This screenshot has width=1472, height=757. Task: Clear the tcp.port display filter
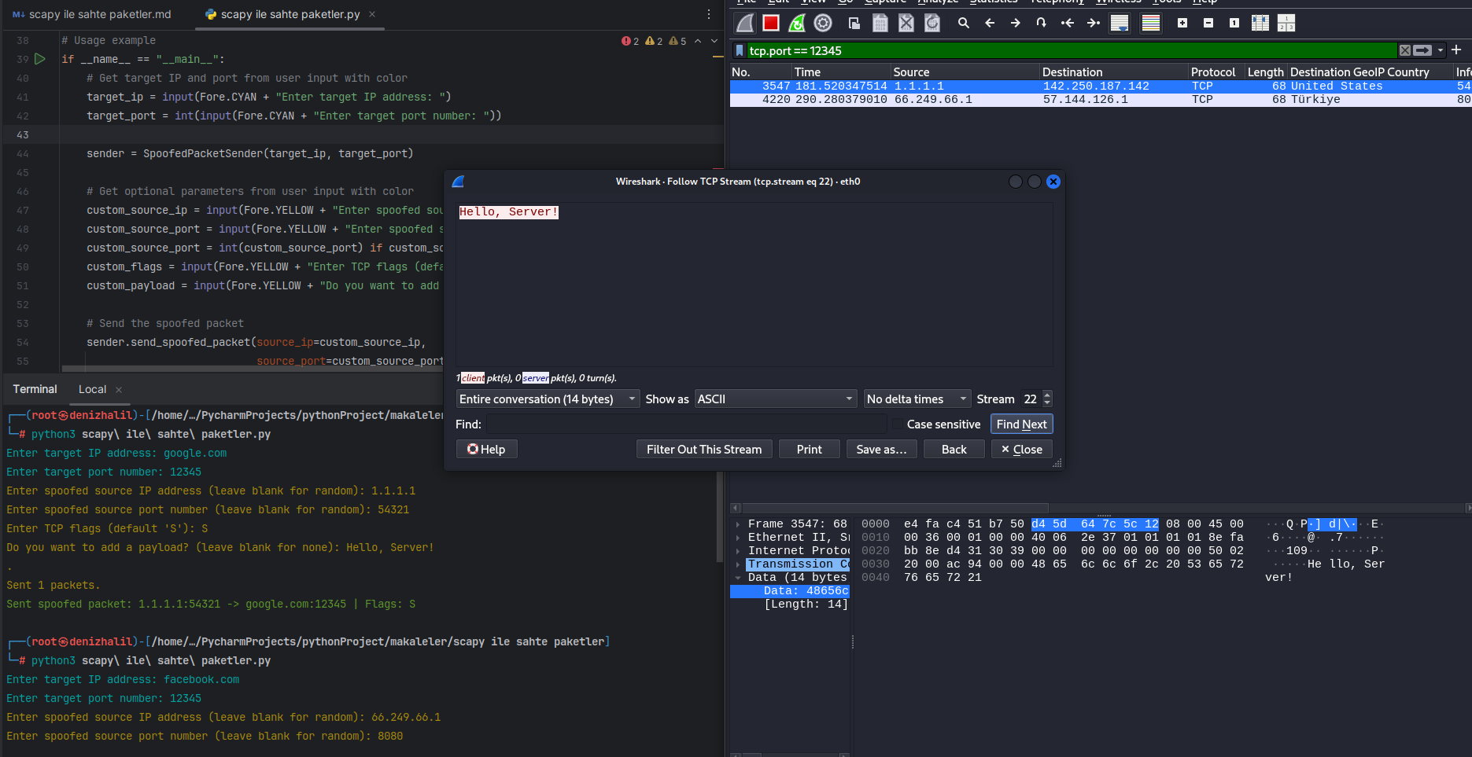[1405, 50]
